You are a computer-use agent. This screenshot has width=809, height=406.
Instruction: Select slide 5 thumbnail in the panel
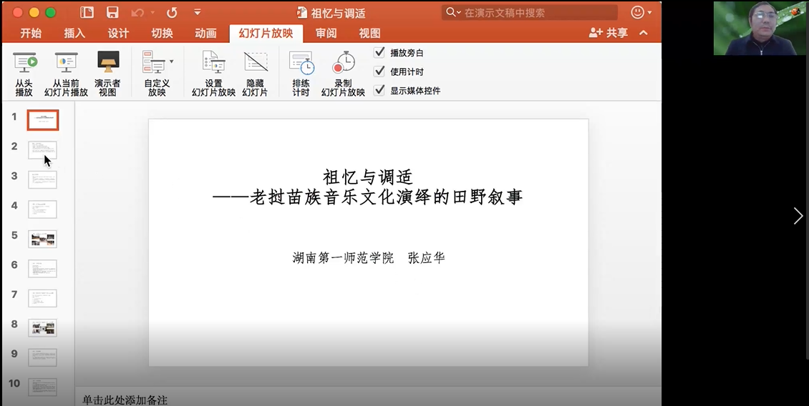42,239
